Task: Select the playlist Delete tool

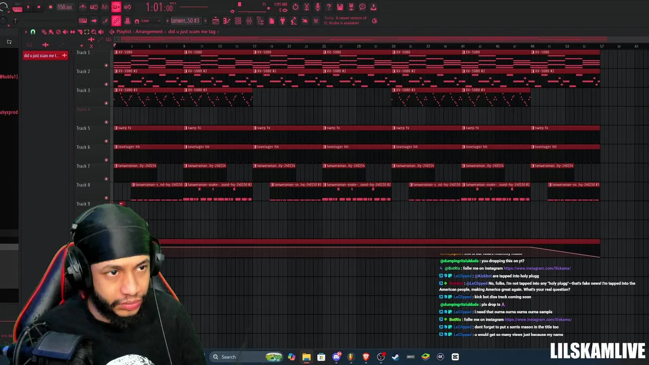Action: 58,31
